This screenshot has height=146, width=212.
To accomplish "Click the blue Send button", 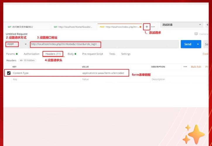I will pos(188,44).
